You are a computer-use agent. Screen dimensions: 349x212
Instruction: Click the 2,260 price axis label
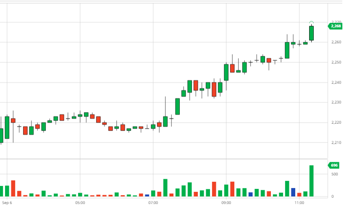[x=336, y=42]
